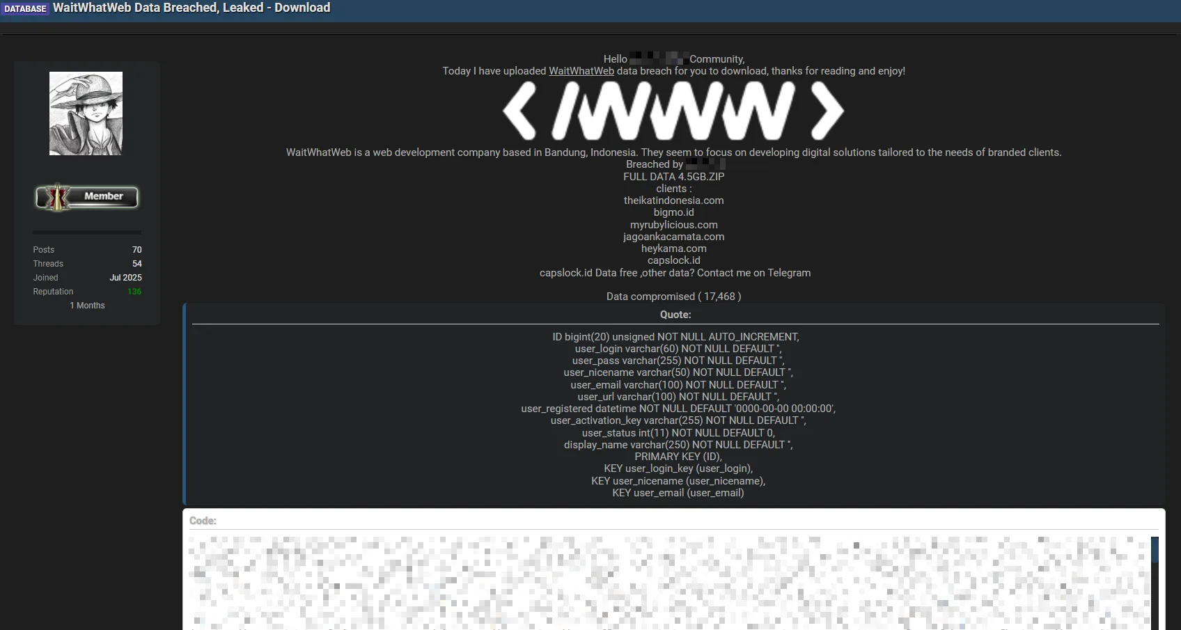This screenshot has width=1181, height=630.
Task: Click the Code: header label
Action: (x=203, y=521)
